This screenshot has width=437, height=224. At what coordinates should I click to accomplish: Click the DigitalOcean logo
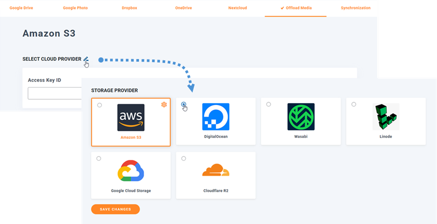click(216, 117)
